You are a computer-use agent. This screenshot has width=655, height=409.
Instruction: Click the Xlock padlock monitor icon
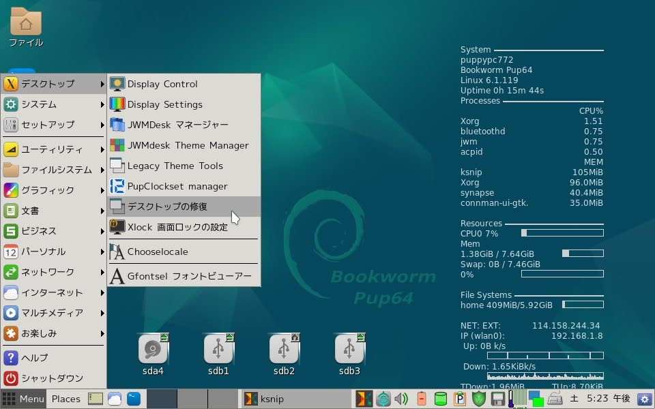point(117,227)
